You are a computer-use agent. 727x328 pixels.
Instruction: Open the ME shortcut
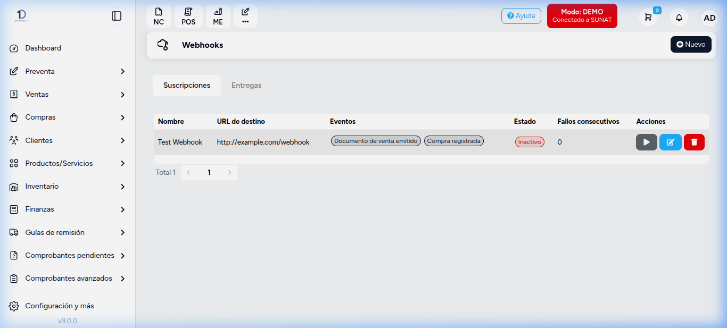[218, 16]
